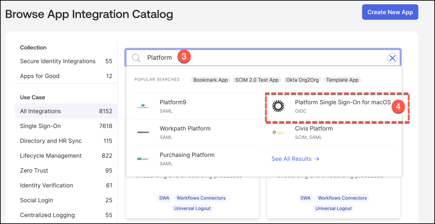
Task: Choose SCIM 2.0 Test App popular search
Action: [257, 80]
